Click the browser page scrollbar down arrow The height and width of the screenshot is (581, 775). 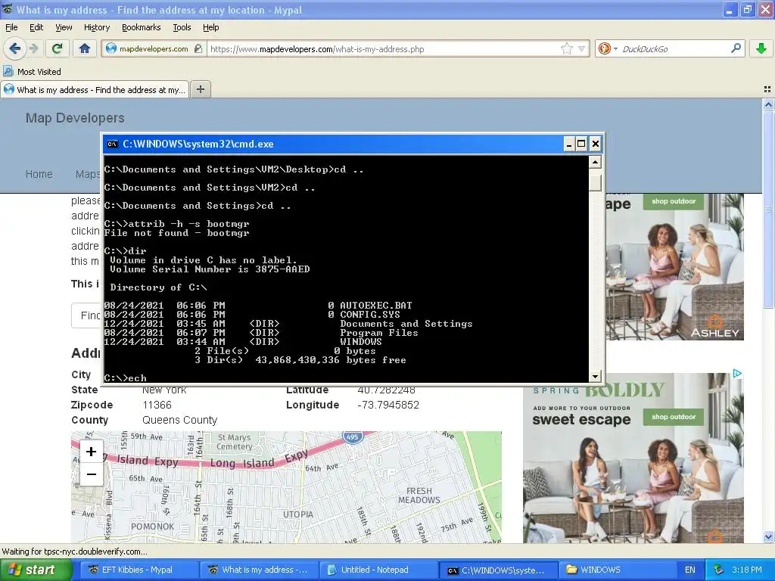[x=768, y=536]
